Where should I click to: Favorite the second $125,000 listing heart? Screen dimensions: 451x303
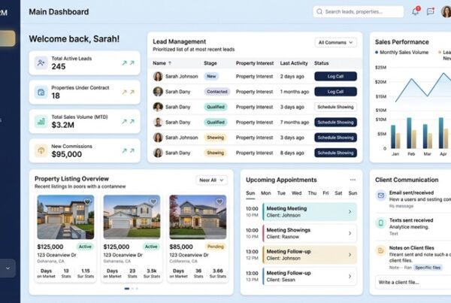tap(153, 201)
